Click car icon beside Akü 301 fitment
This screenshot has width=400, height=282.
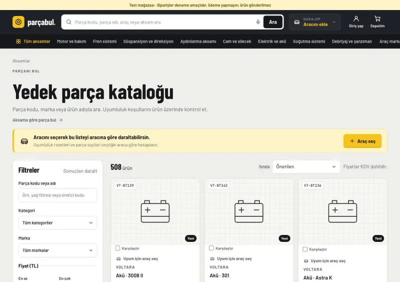point(212,259)
